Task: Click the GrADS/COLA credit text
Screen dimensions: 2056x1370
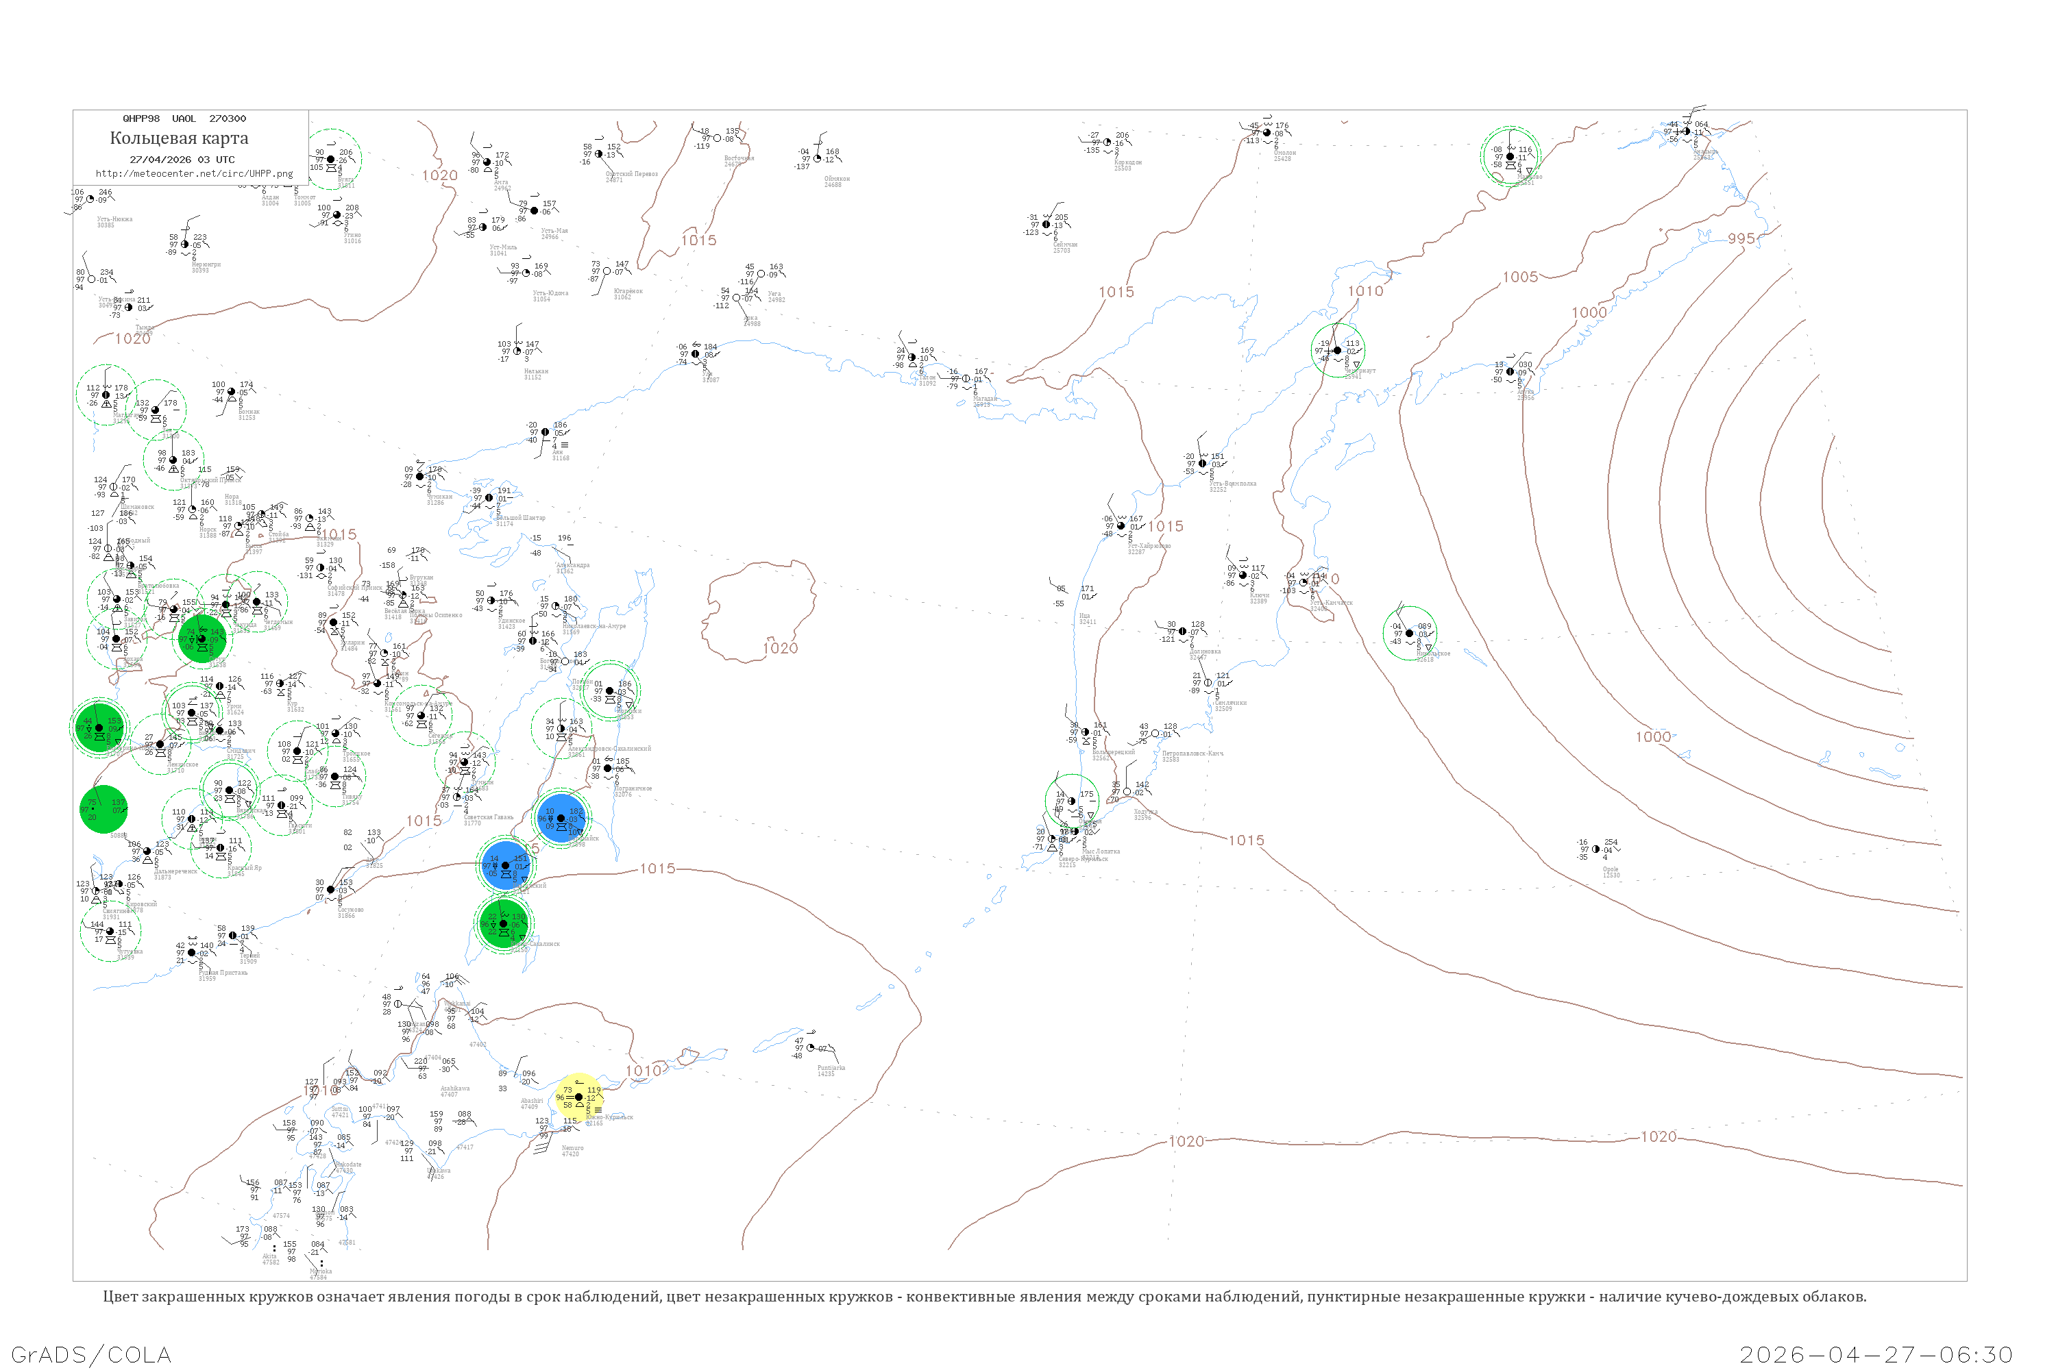Action: pos(91,1354)
